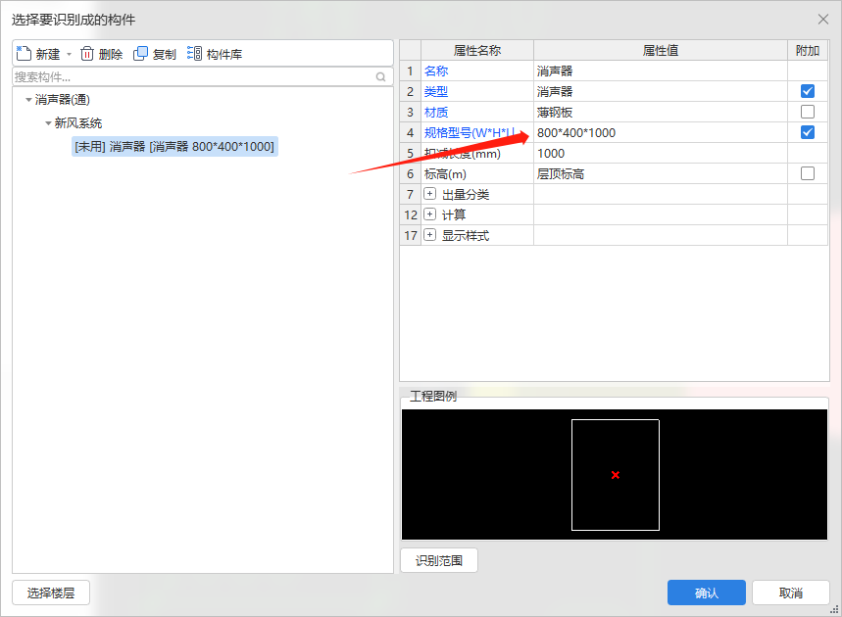Image resolution: width=842 pixels, height=617 pixels.
Task: Click the 属性名称 column header
Action: pyautogui.click(x=477, y=50)
